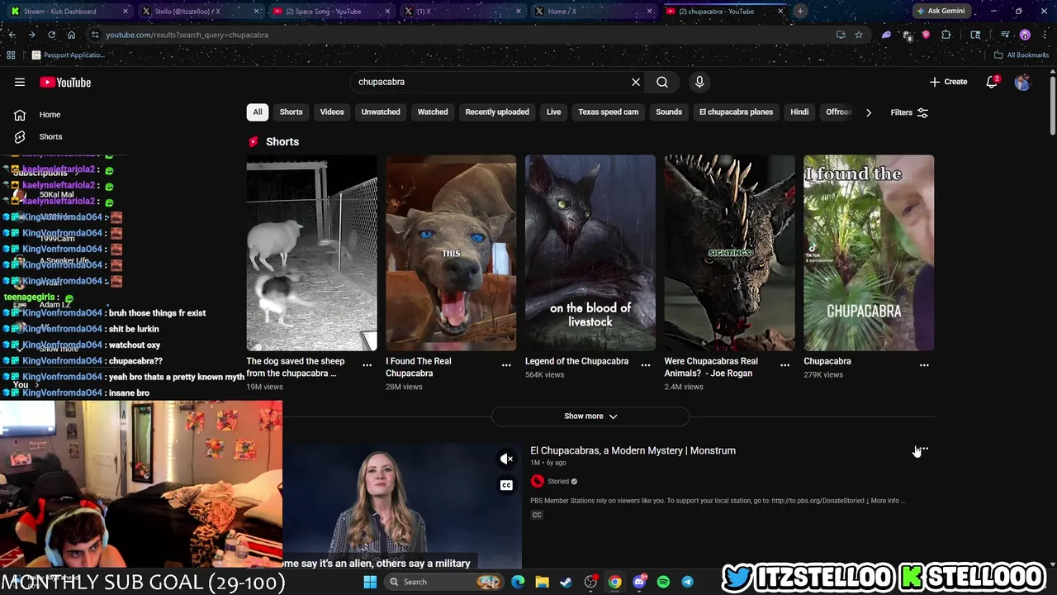1057x595 pixels.
Task: Bookmark this page with the star icon
Action: tap(859, 35)
